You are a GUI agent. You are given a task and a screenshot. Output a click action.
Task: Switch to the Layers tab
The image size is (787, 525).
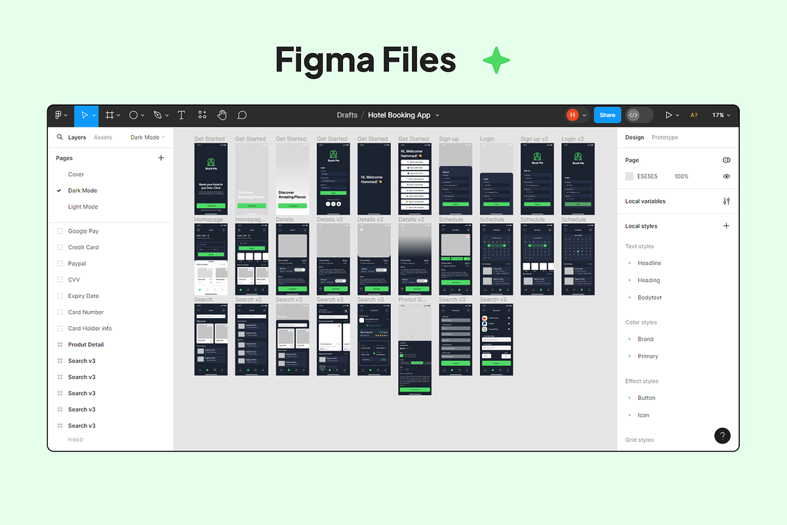[77, 137]
